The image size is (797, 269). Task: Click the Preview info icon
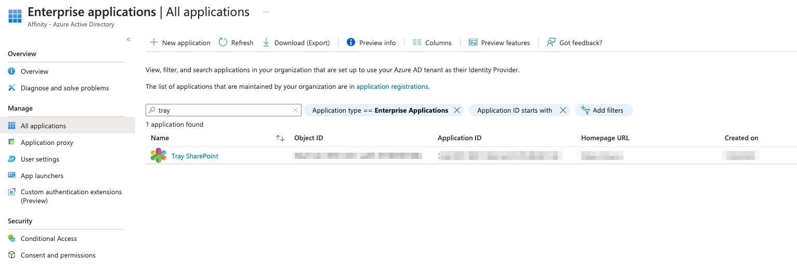pos(351,43)
